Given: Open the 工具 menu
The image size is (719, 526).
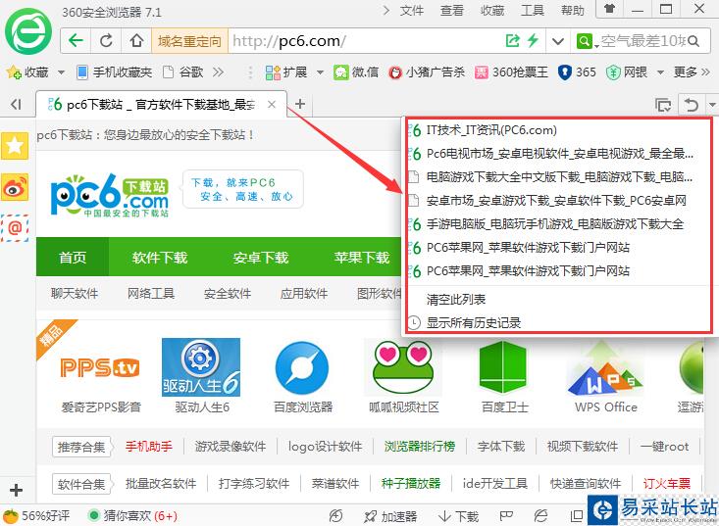Looking at the screenshot, I should coord(533,10).
